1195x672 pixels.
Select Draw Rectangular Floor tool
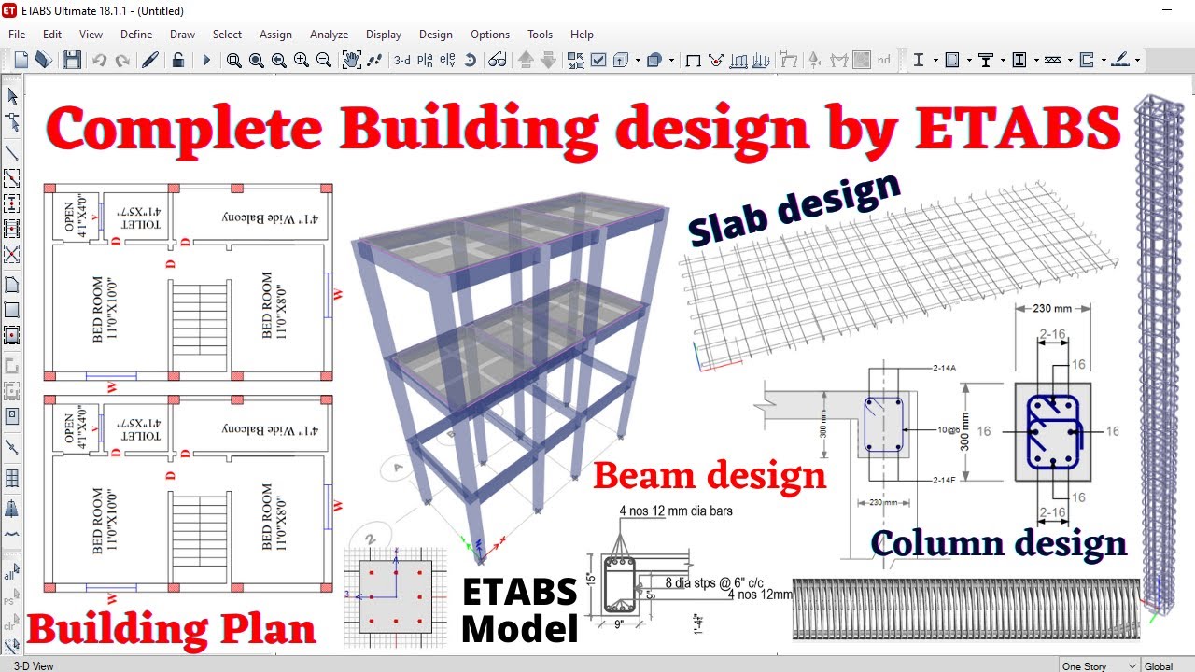[12, 309]
